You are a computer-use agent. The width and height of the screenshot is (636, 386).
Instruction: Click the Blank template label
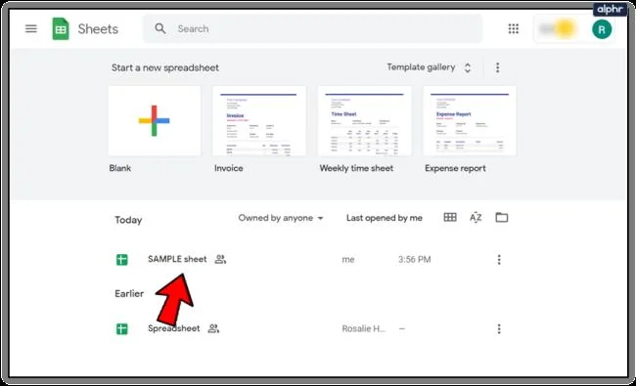point(120,168)
